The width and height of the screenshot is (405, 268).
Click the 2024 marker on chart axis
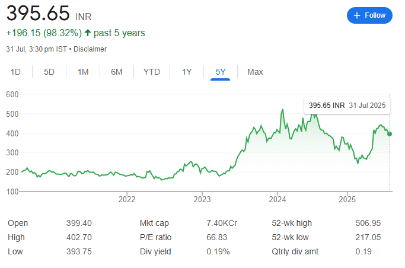278,199
